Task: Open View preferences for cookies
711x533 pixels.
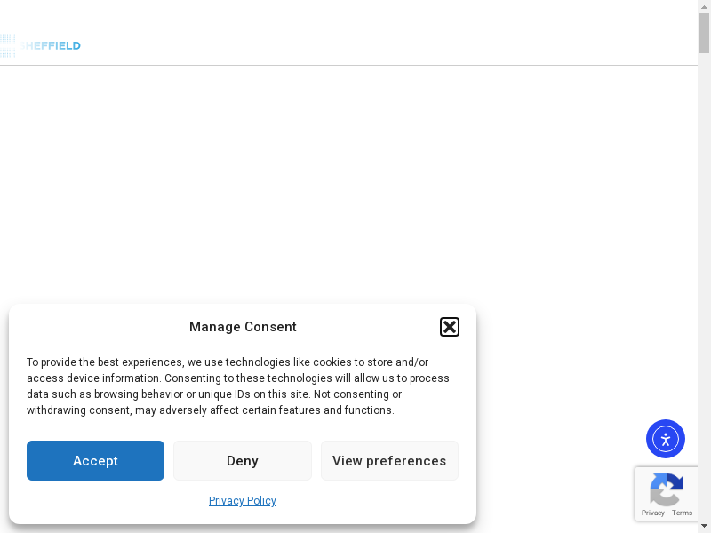Action: pos(389,461)
